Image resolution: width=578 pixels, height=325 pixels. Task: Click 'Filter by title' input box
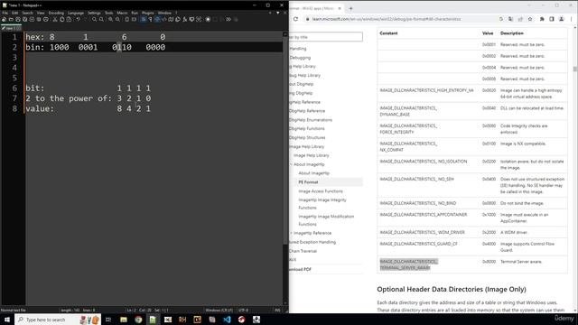click(x=326, y=37)
